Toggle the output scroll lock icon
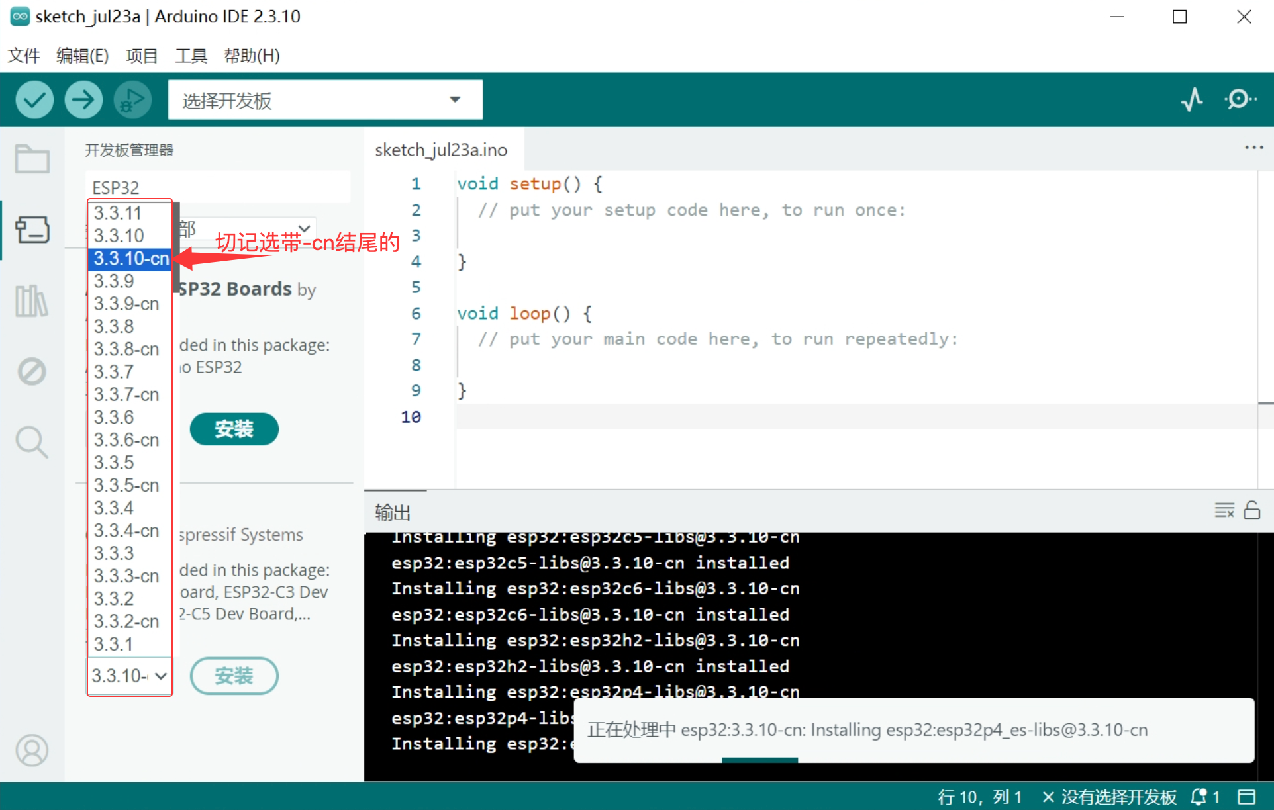Screen dimensions: 1274x810 1251,510
